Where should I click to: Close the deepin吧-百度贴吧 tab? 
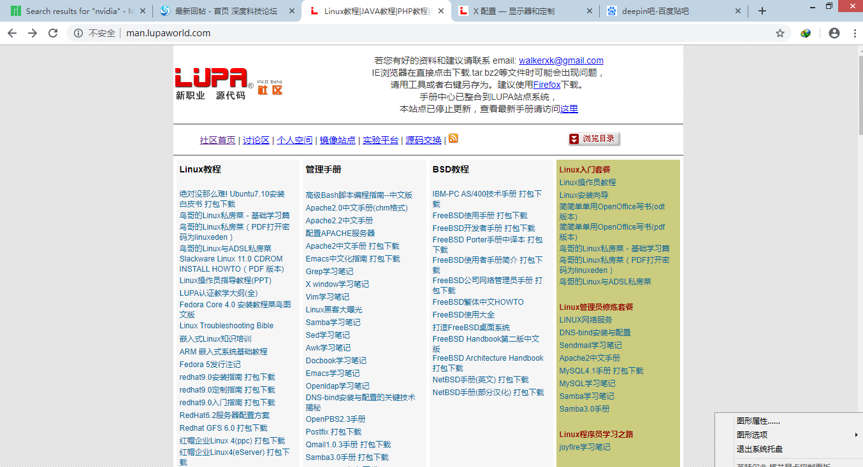pyautogui.click(x=739, y=11)
